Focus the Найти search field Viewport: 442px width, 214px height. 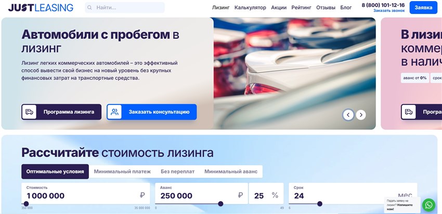pos(125,8)
